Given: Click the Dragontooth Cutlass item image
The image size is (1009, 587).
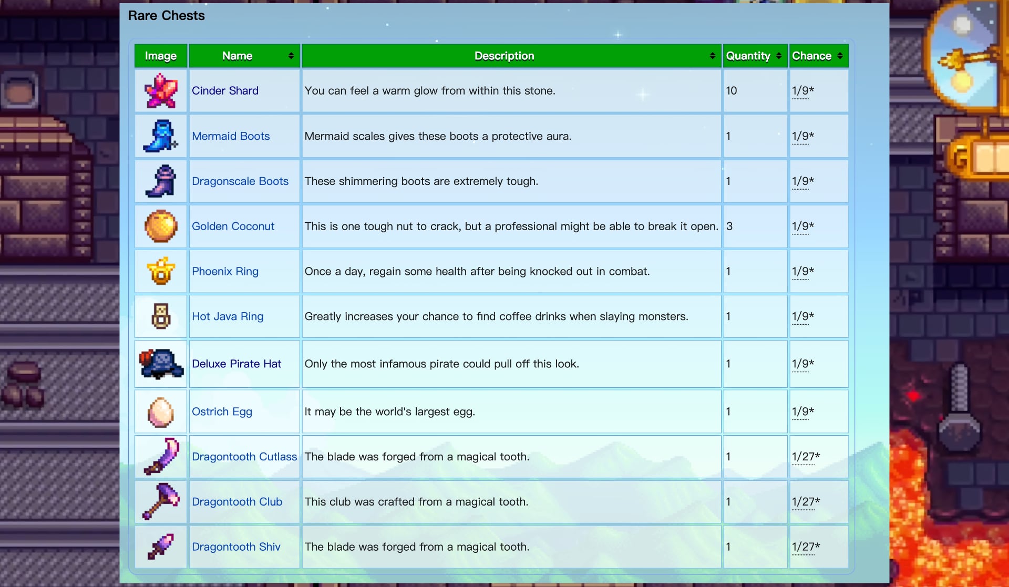Looking at the screenshot, I should point(161,457).
